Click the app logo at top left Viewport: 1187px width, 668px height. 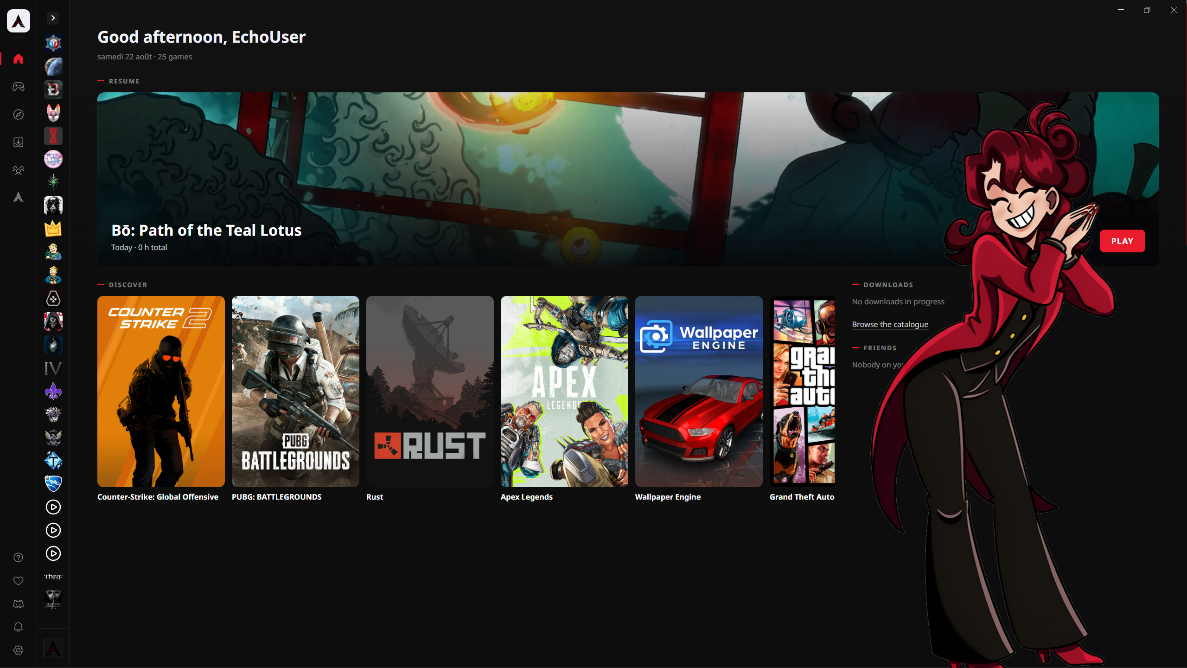coord(19,21)
